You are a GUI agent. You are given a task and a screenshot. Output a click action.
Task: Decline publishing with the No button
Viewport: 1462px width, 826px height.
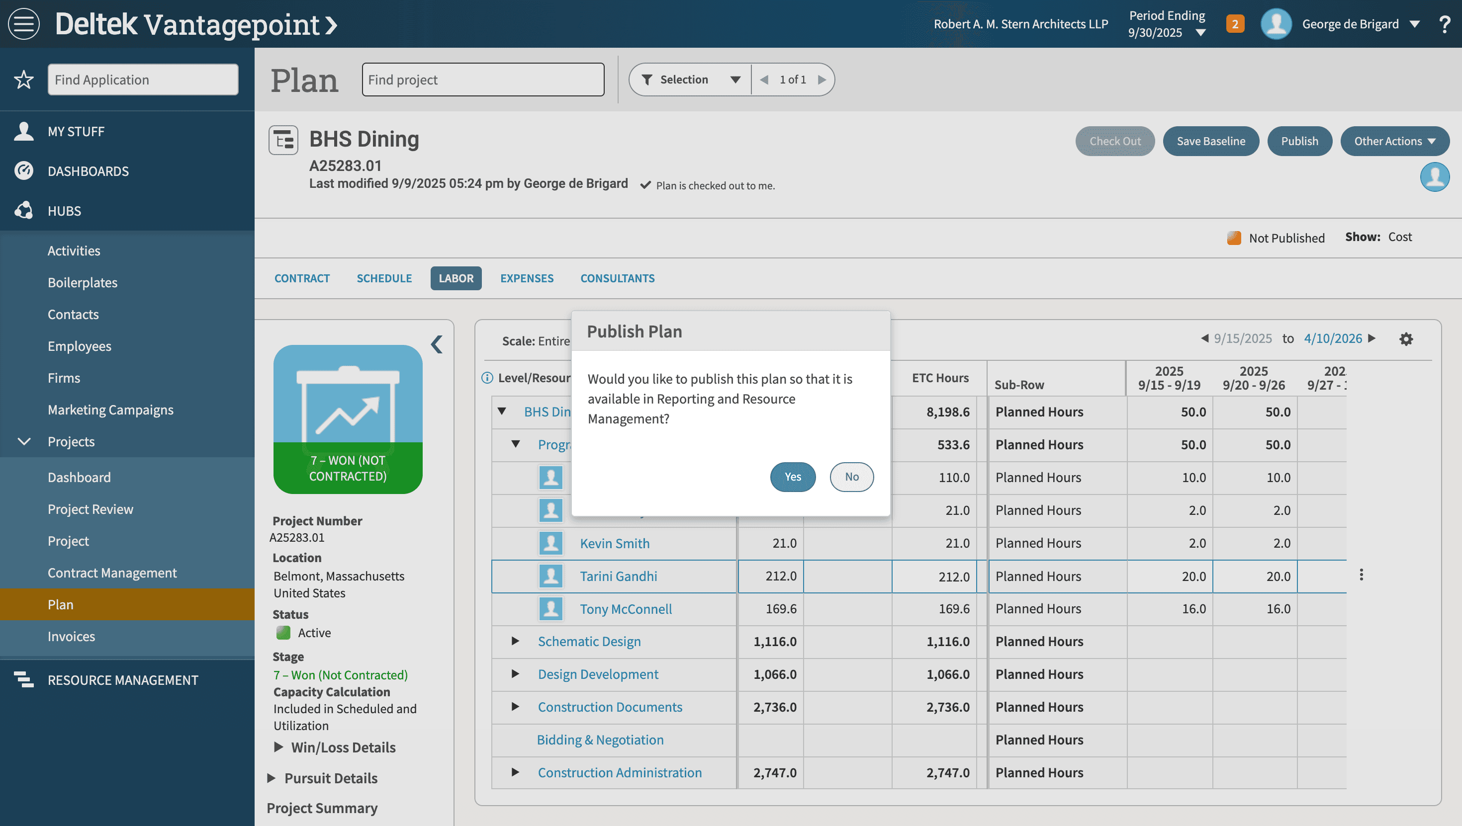tap(851, 477)
